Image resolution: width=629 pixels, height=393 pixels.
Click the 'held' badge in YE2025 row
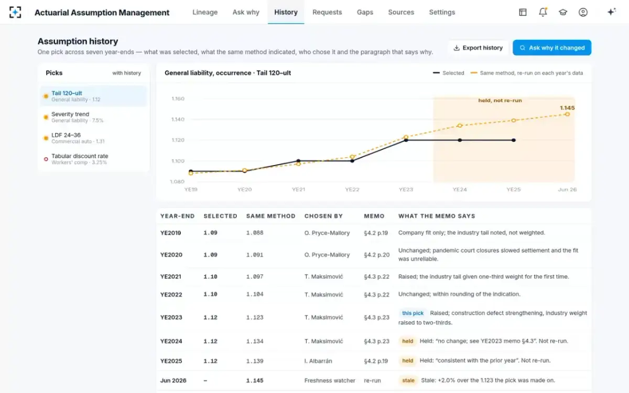tap(408, 361)
